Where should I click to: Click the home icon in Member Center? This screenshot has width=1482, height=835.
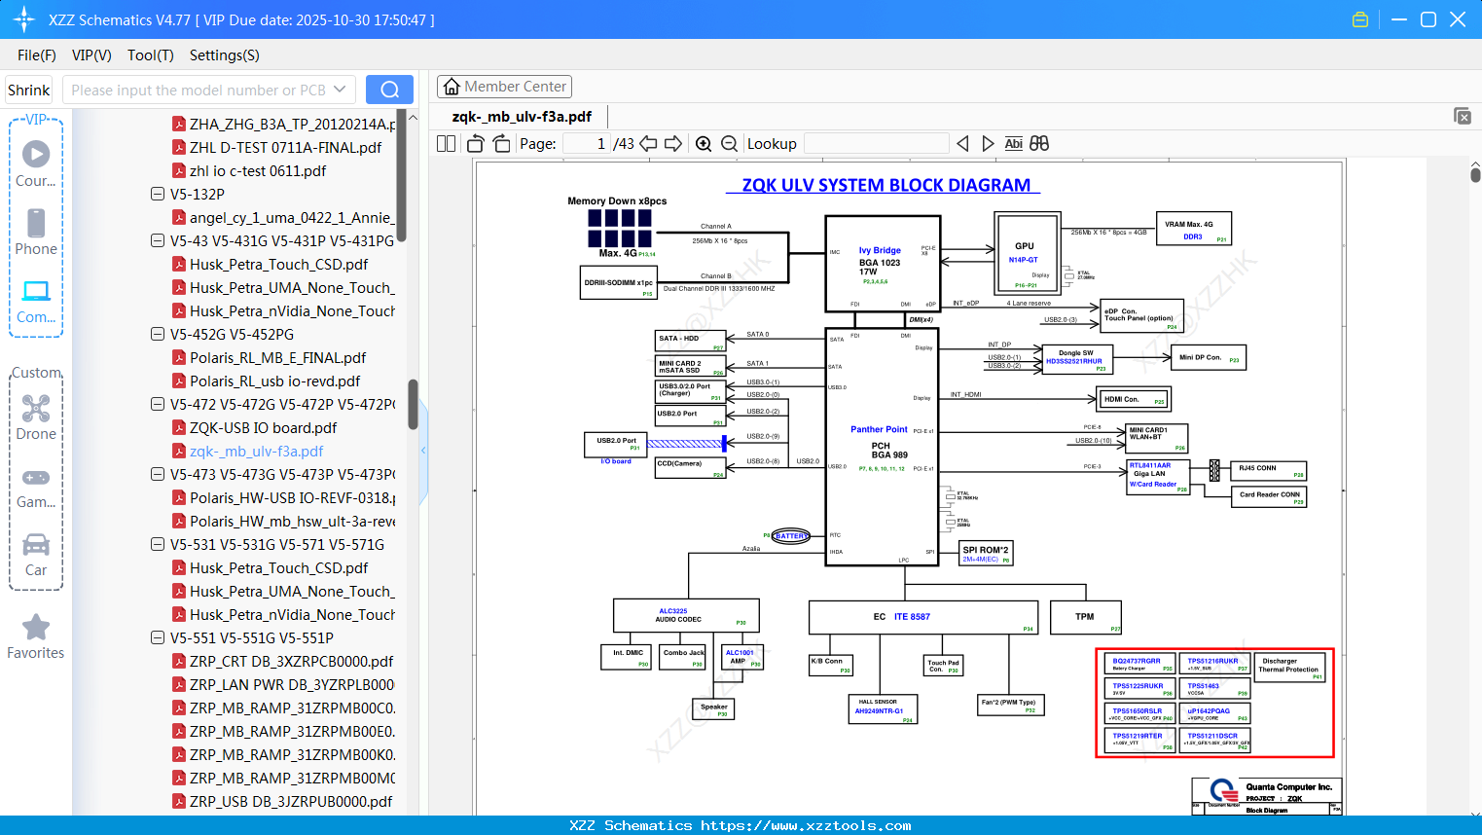(452, 87)
